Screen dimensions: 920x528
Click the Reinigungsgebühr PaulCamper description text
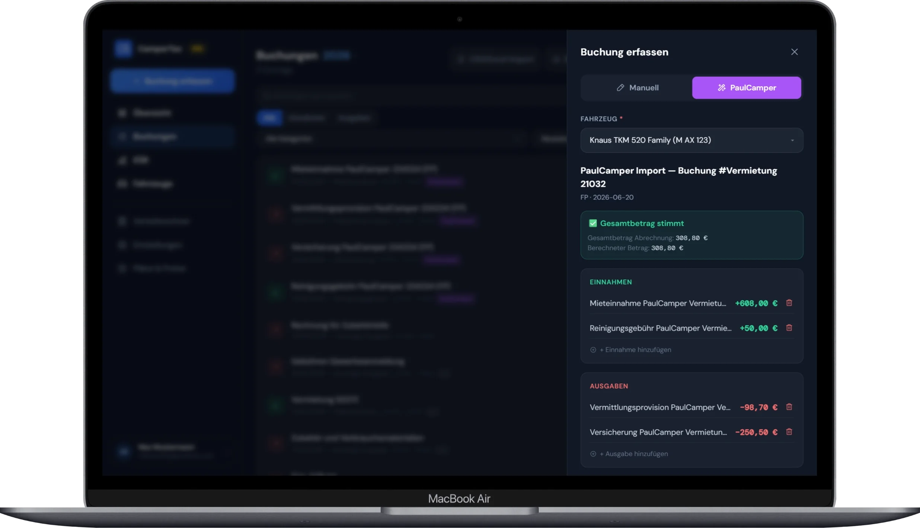click(x=661, y=328)
